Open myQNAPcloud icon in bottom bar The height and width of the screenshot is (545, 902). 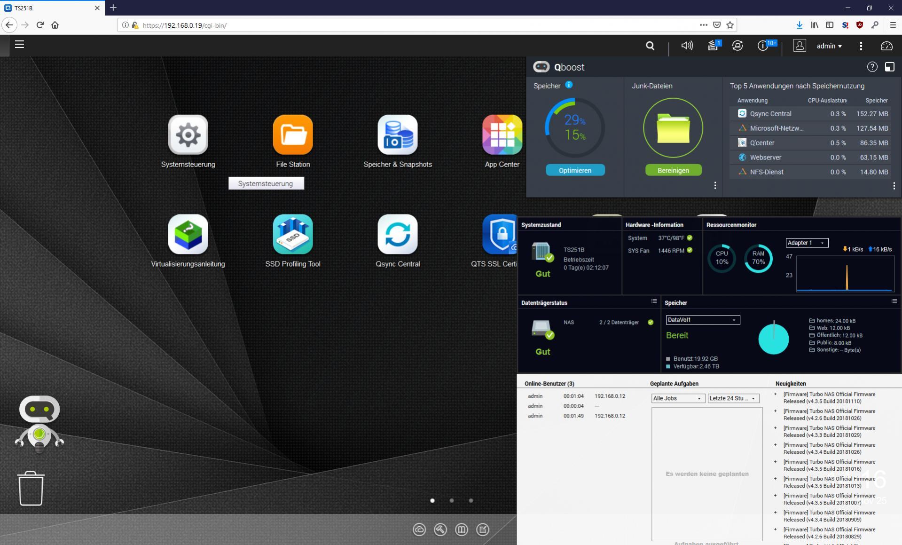coord(419,529)
